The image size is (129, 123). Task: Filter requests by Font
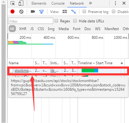pos(77,29)
